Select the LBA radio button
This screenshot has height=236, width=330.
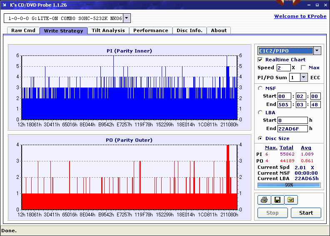260,112
